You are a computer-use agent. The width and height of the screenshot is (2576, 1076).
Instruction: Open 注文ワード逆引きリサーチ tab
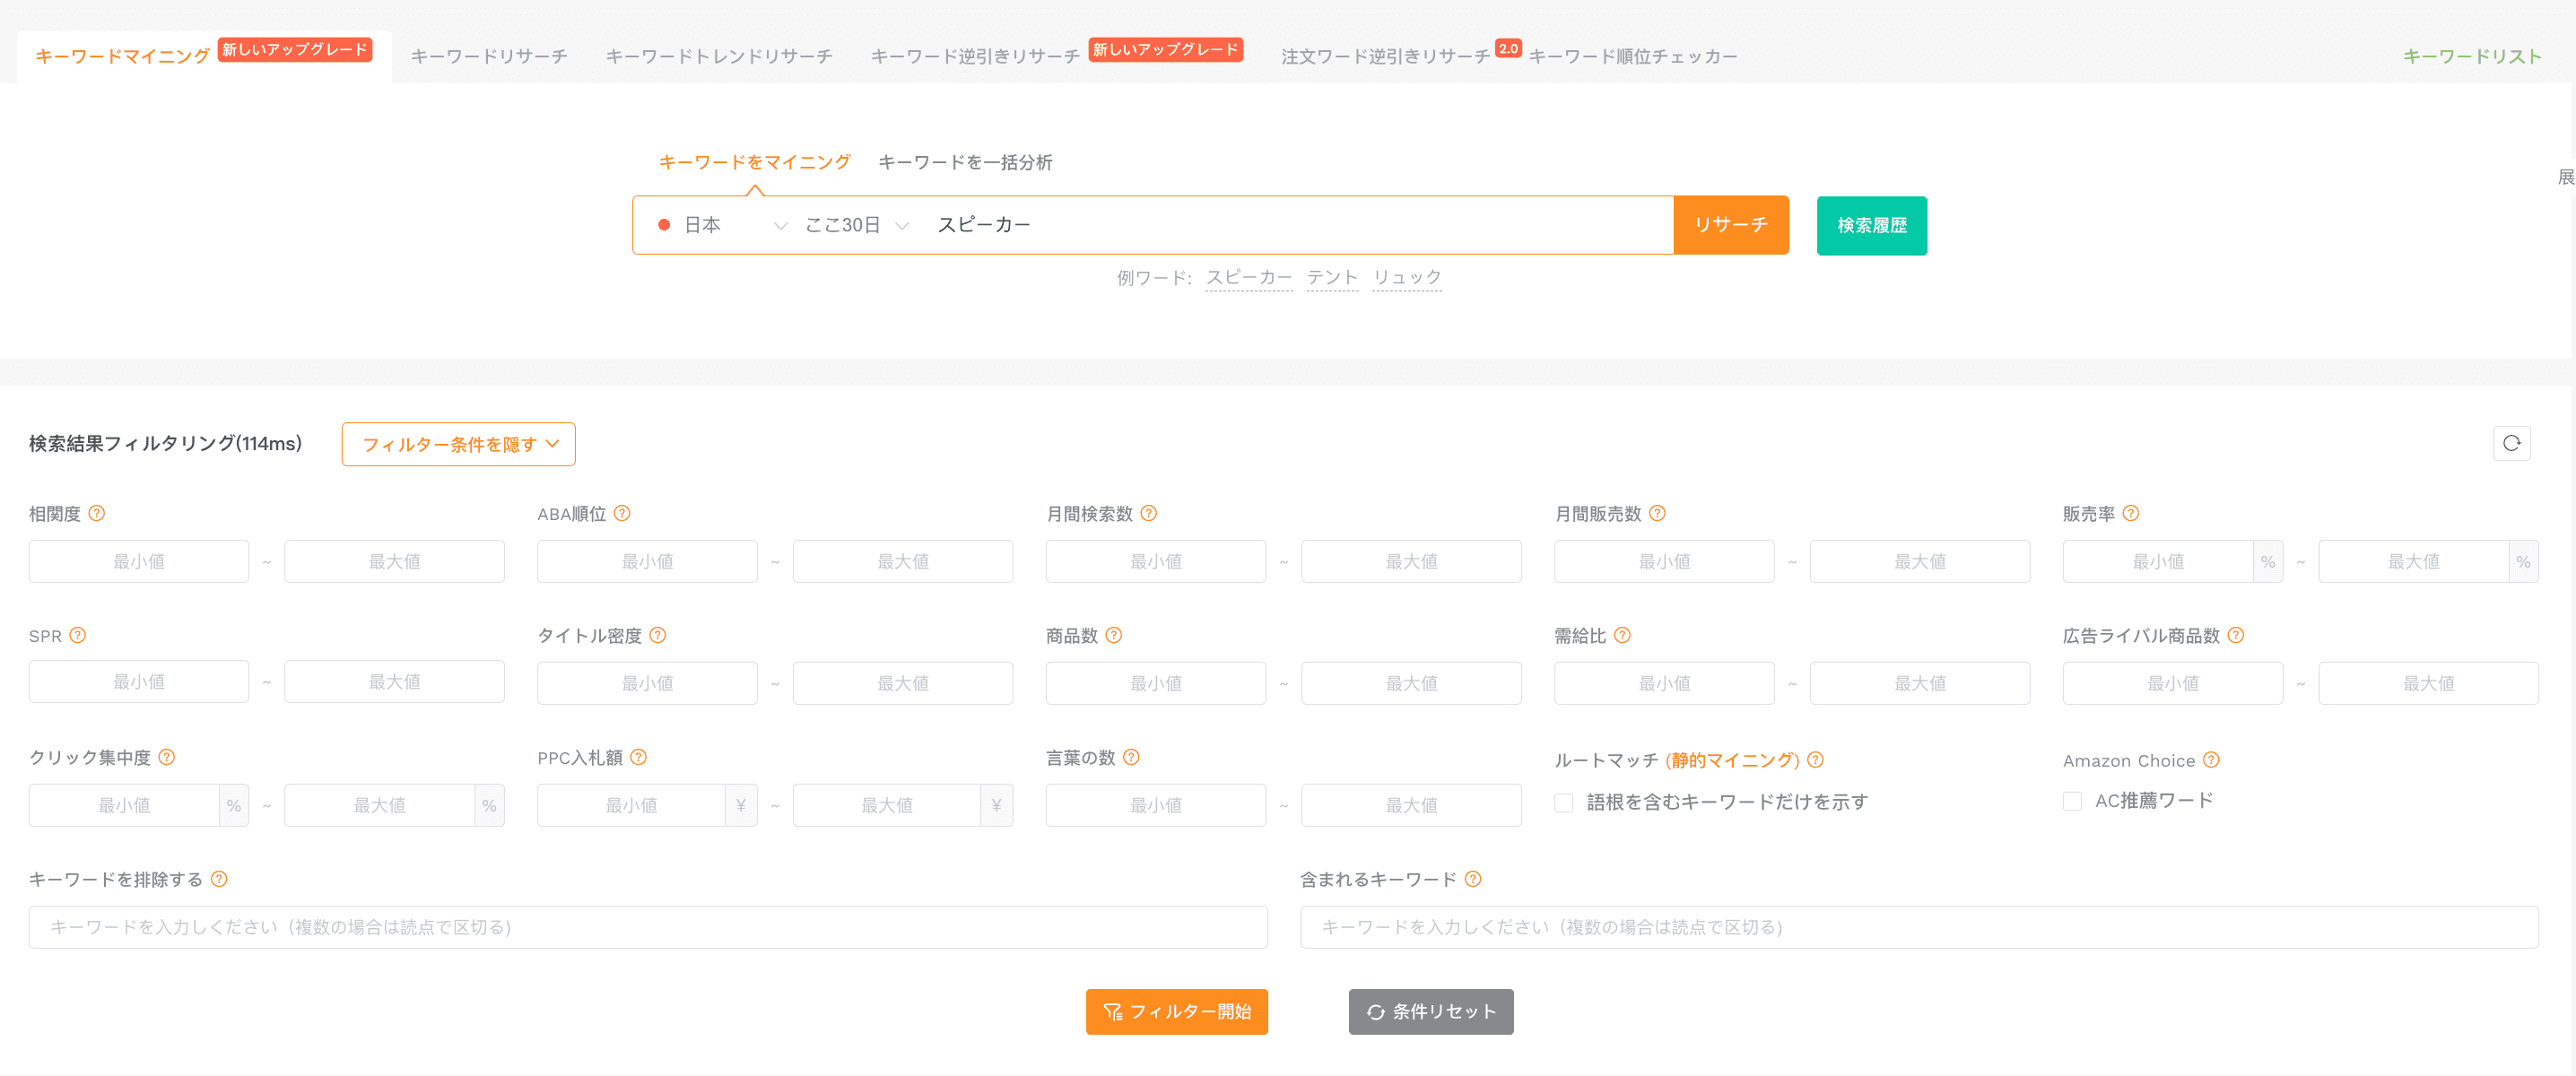1385,56
